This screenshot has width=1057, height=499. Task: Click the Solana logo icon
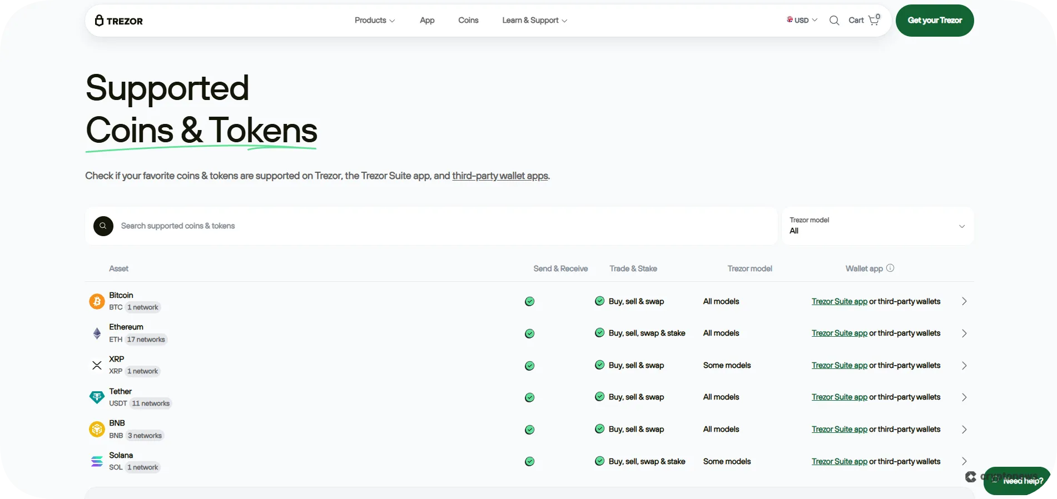[97, 461]
